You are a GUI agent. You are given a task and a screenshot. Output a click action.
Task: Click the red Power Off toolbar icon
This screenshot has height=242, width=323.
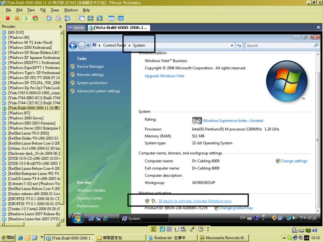click(8, 18)
